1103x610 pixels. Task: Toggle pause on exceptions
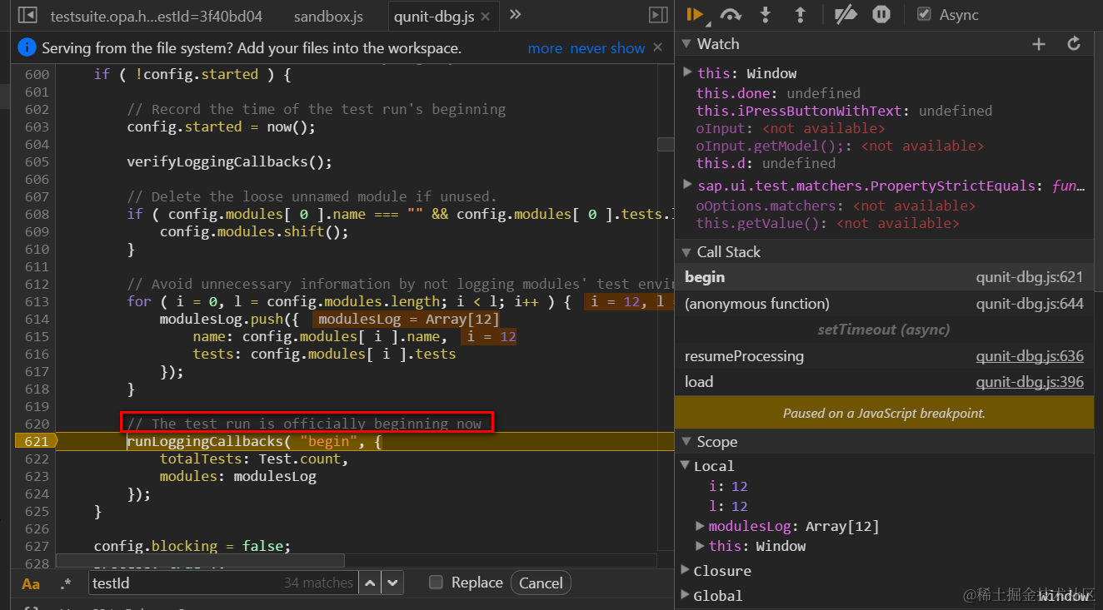coord(881,14)
